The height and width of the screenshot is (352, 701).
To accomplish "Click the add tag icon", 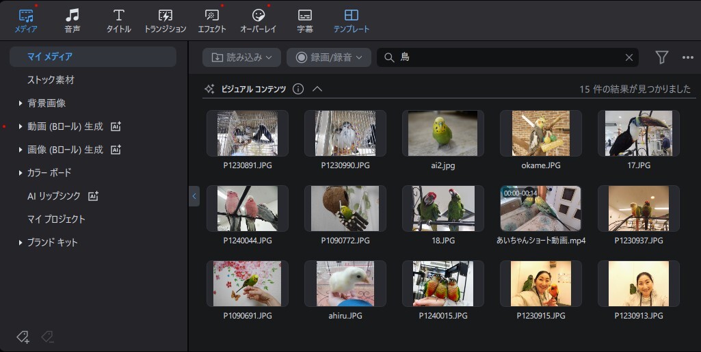I will point(23,337).
